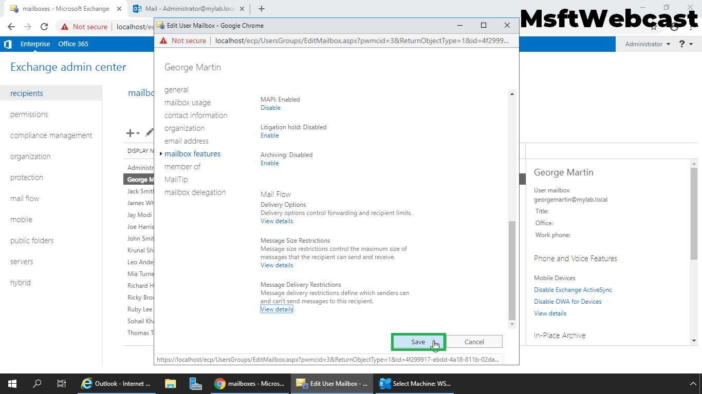Expand the Administrator account dropdown

[647, 44]
